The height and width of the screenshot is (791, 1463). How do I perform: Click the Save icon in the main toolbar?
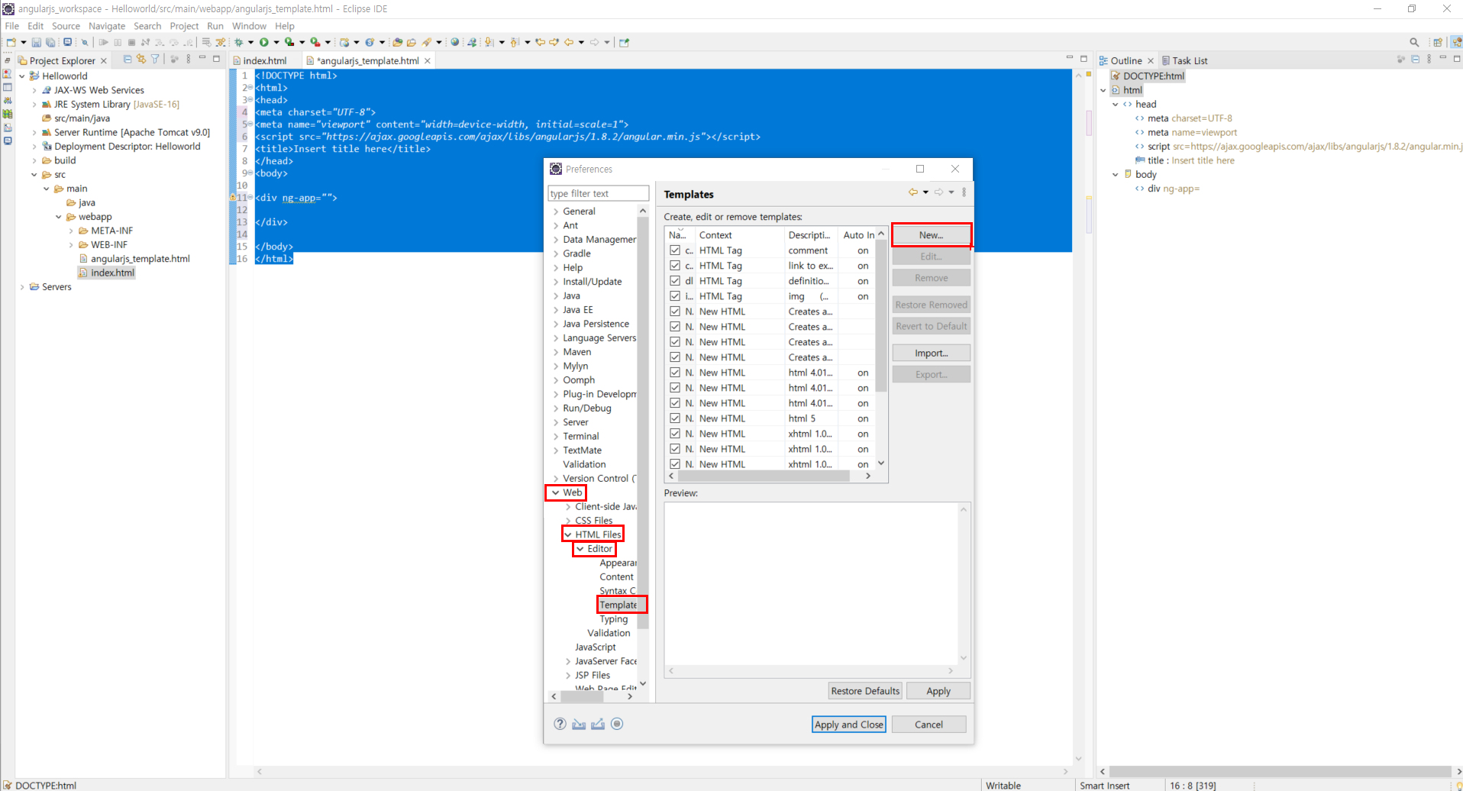(36, 43)
